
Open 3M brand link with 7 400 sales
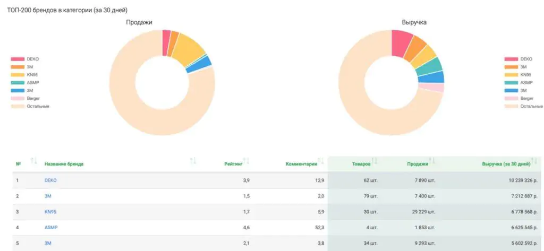coord(48,196)
